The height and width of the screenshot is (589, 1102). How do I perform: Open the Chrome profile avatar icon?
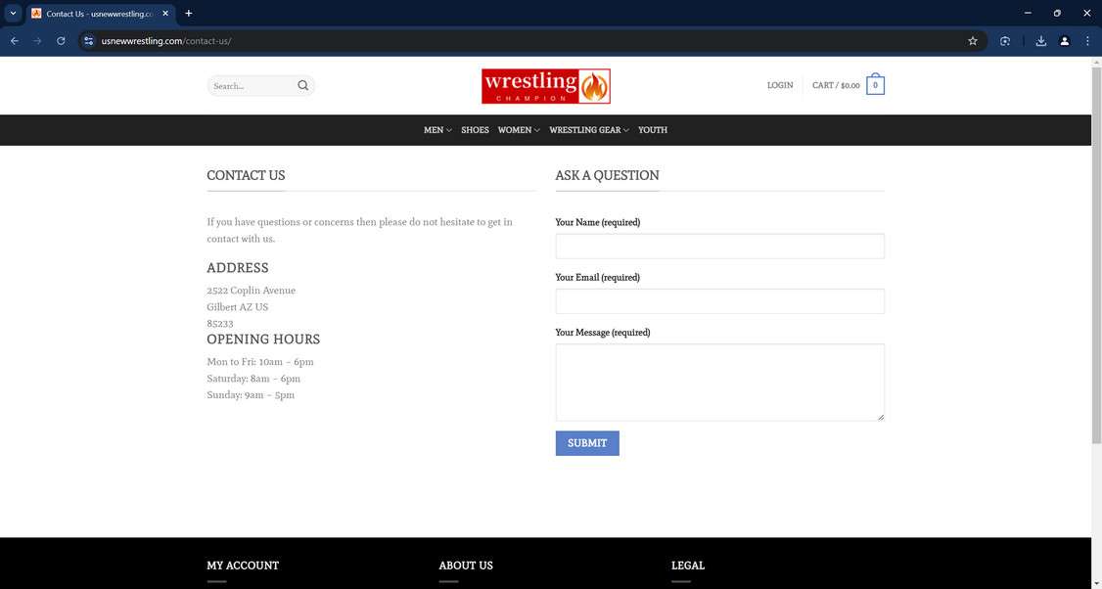coord(1065,41)
